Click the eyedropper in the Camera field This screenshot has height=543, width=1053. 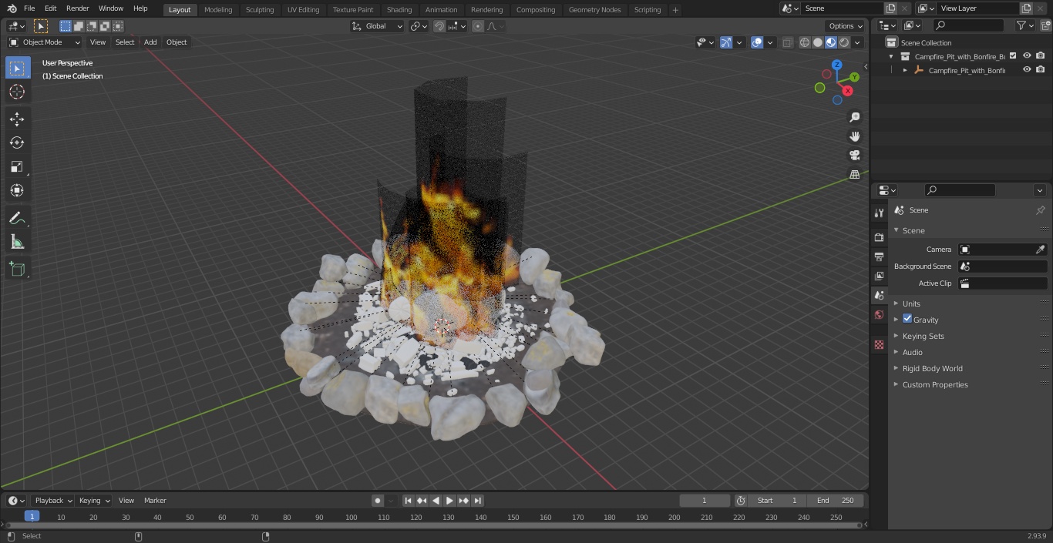pyautogui.click(x=1040, y=250)
